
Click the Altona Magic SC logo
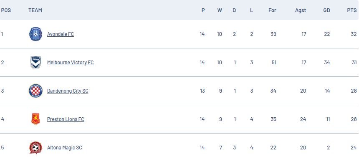[35, 148]
